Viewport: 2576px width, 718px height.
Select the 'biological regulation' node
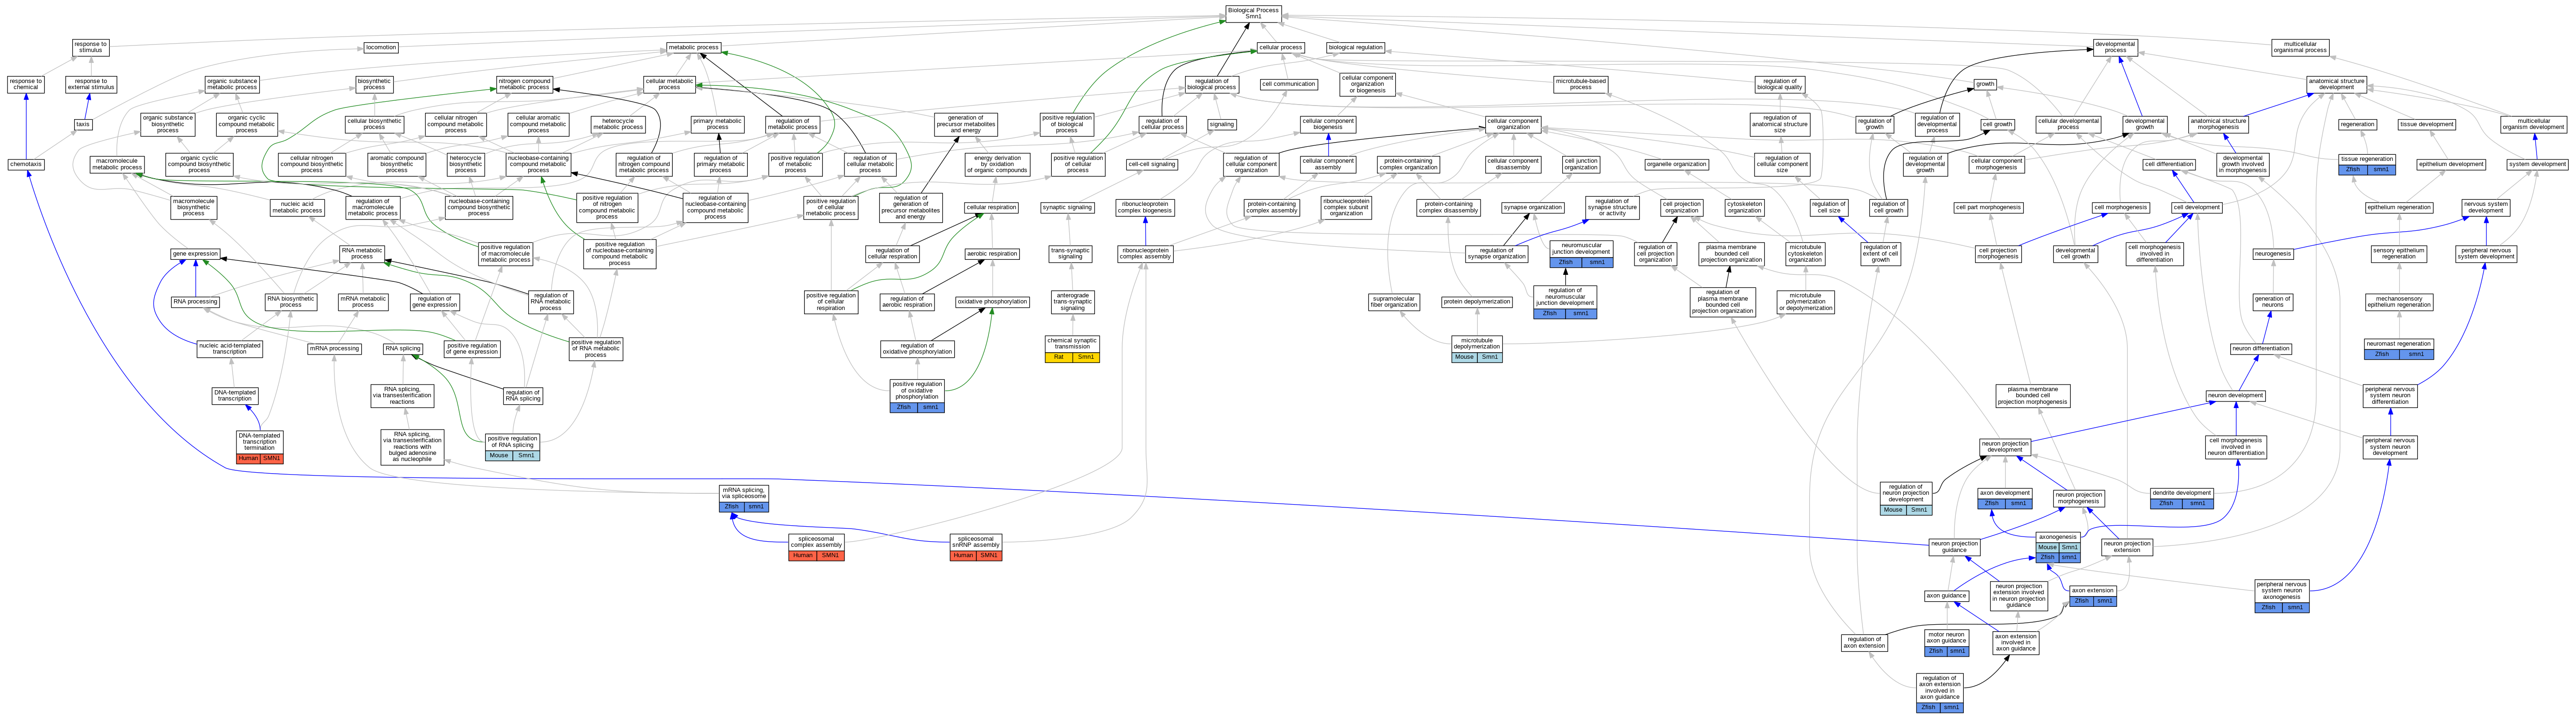(x=1355, y=47)
